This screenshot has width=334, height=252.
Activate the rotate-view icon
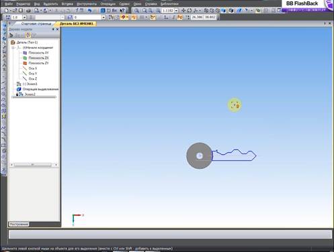point(190,11)
